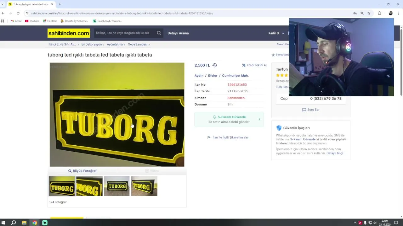
Task: Click S-Param Güvende purchase request button
Action: coord(229,119)
